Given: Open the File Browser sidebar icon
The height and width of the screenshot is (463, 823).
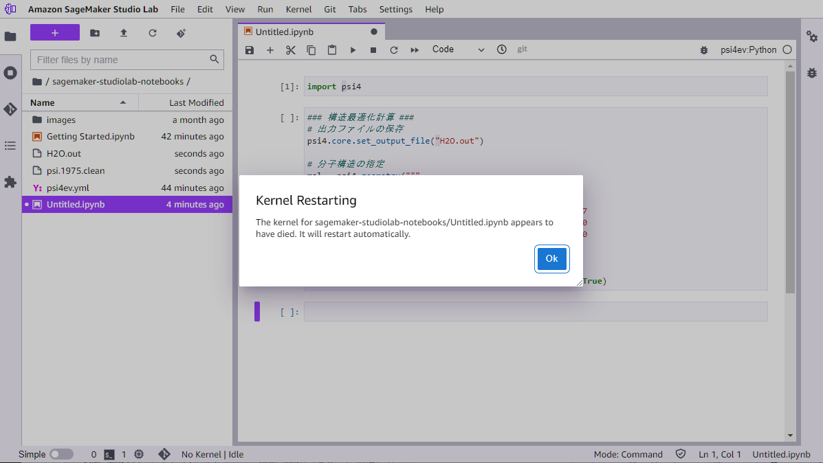Looking at the screenshot, I should [10, 36].
